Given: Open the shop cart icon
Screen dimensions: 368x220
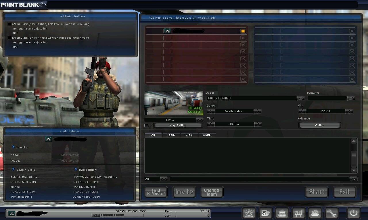Looking at the screenshot, I should click(x=298, y=213).
